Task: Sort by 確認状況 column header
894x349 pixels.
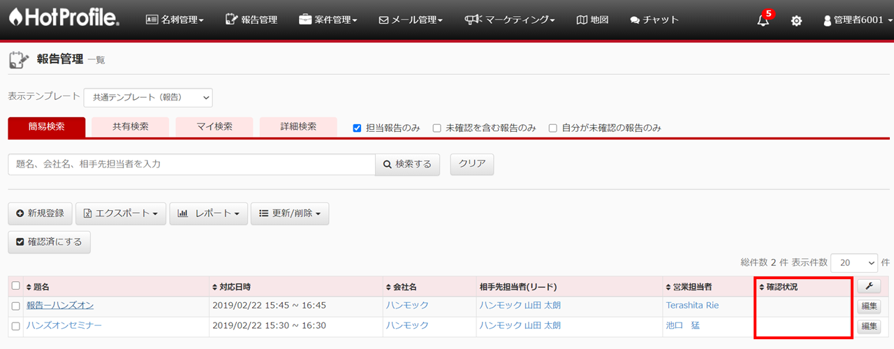Action: (778, 287)
